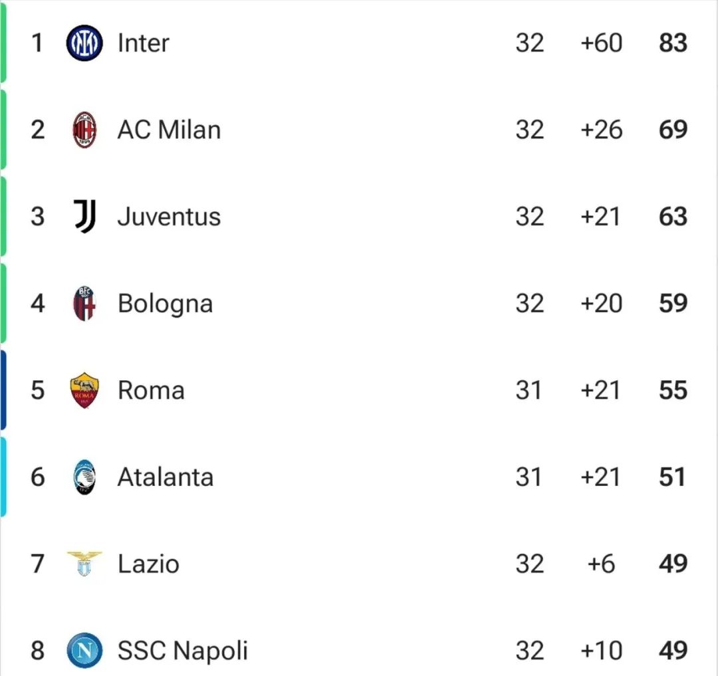Click Lazio's +6 goal difference
This screenshot has height=676, width=718.
click(601, 564)
